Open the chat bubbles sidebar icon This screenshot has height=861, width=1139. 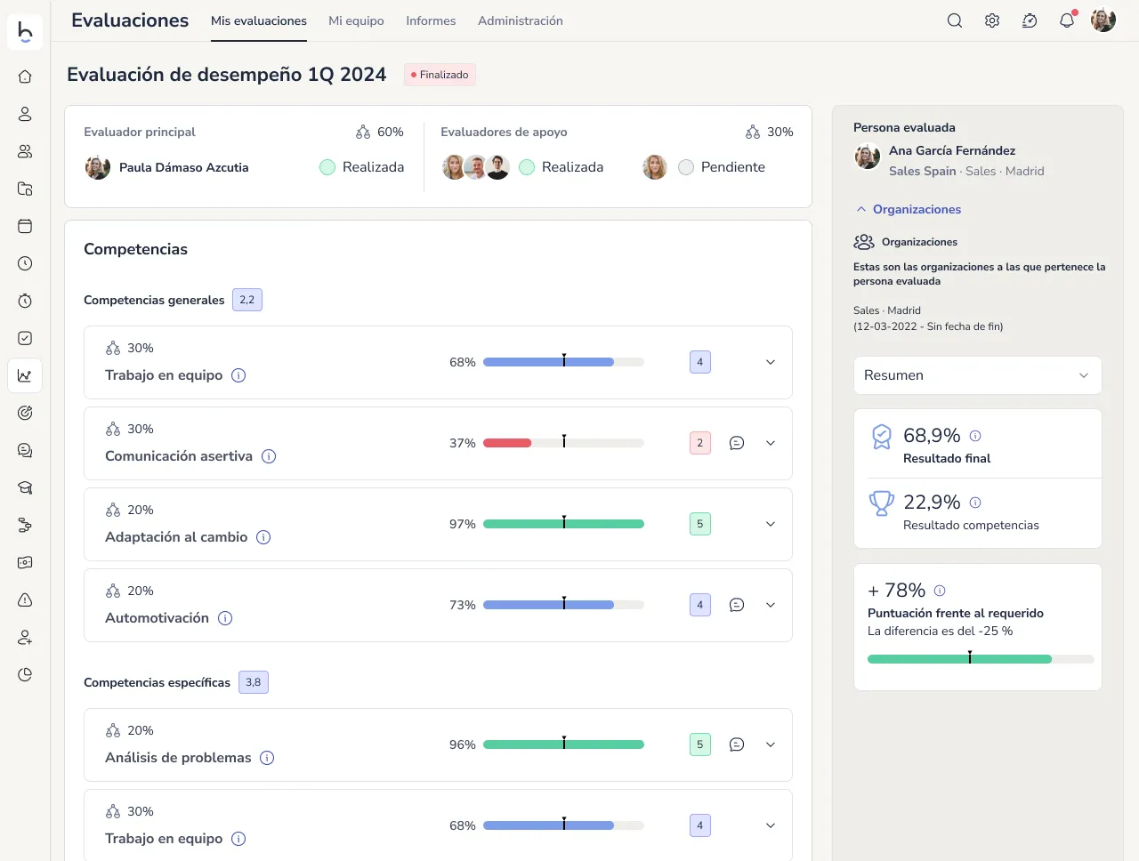click(x=25, y=450)
